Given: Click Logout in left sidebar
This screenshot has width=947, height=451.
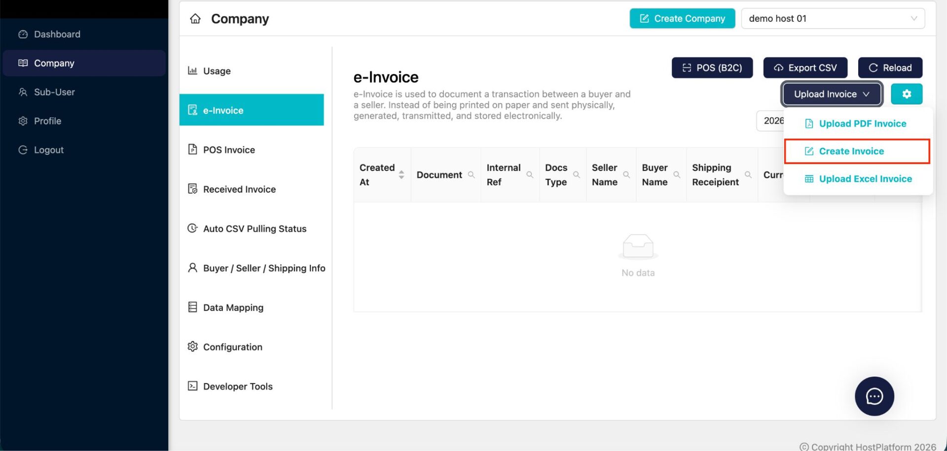Looking at the screenshot, I should coord(84,150).
